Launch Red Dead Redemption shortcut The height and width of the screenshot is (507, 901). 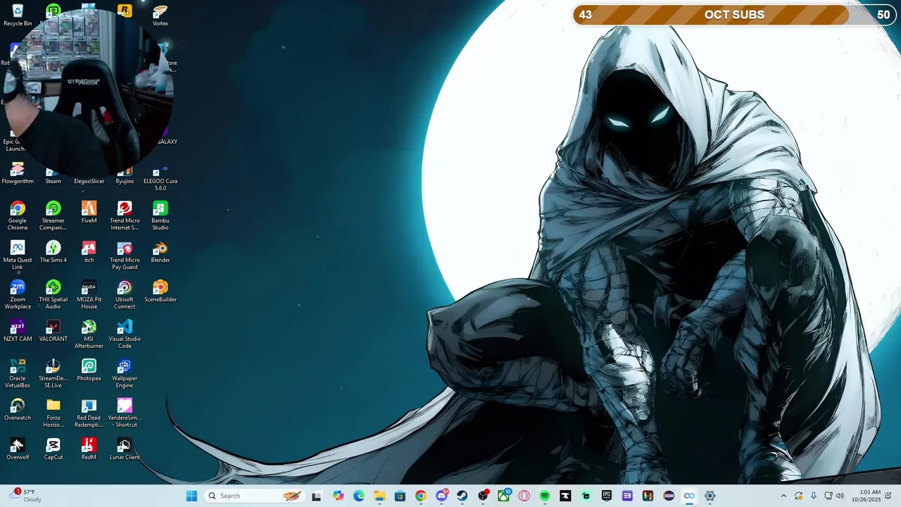click(x=89, y=413)
